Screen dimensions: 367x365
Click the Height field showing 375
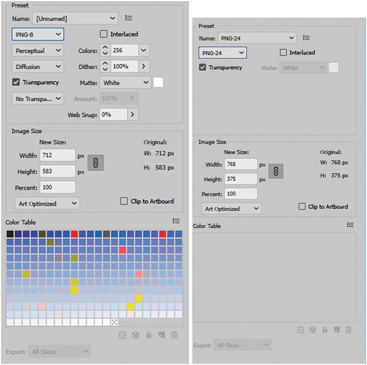click(241, 179)
